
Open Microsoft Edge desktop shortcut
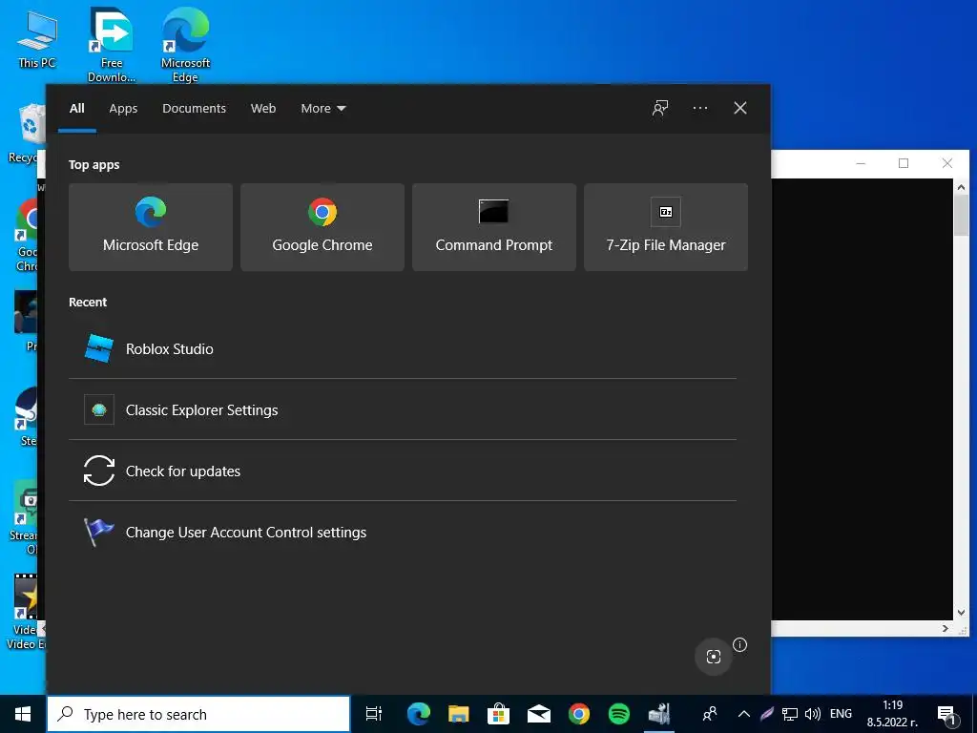185,45
